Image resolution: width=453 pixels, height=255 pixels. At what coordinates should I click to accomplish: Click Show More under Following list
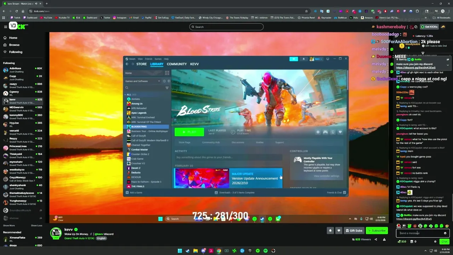9,226
